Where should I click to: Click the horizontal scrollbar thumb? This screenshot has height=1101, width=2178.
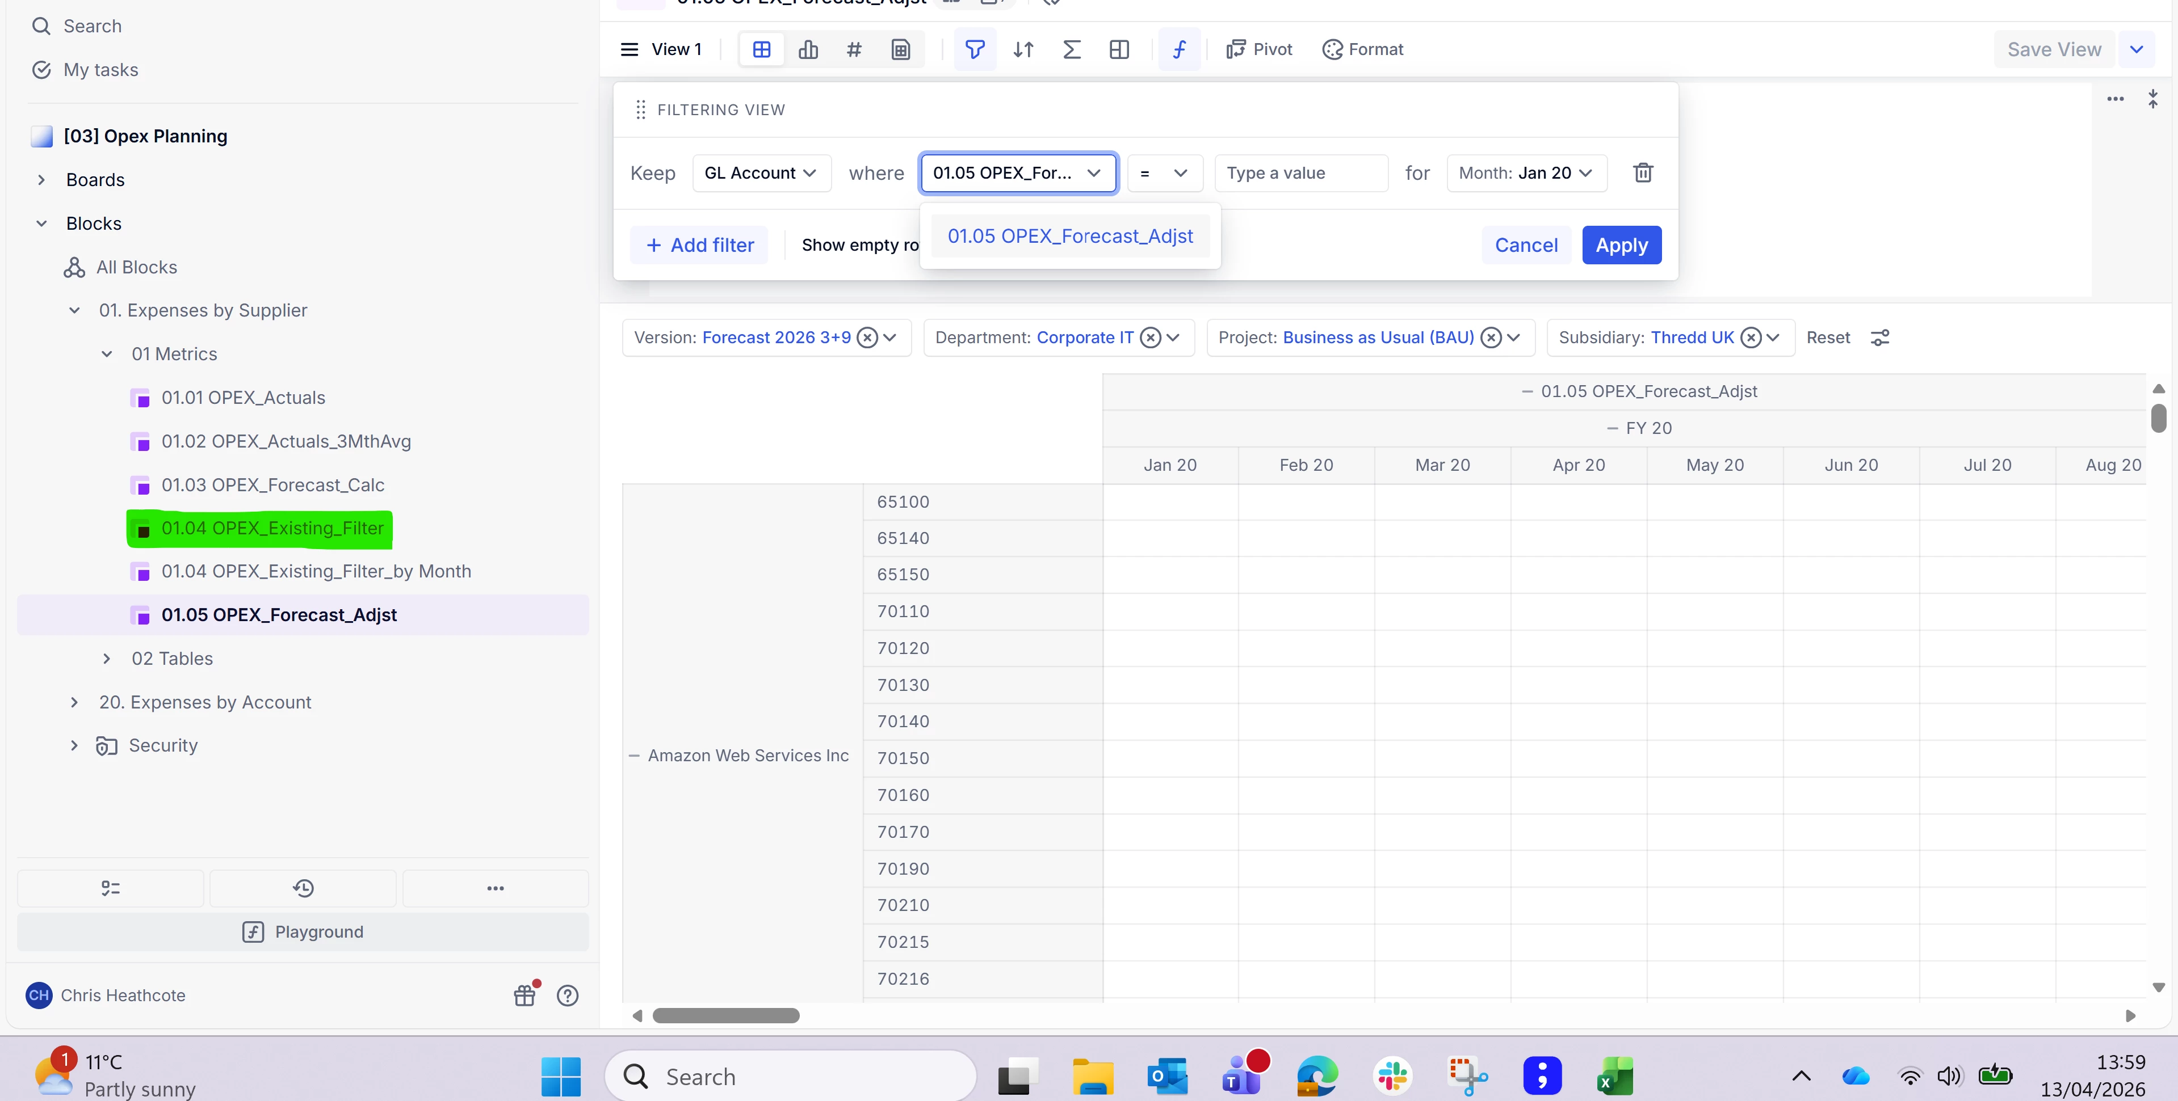tap(725, 1016)
